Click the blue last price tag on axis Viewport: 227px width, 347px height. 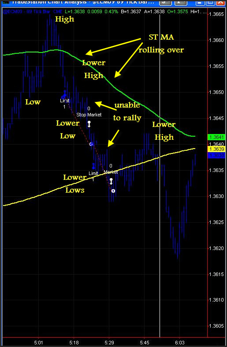(x=217, y=155)
